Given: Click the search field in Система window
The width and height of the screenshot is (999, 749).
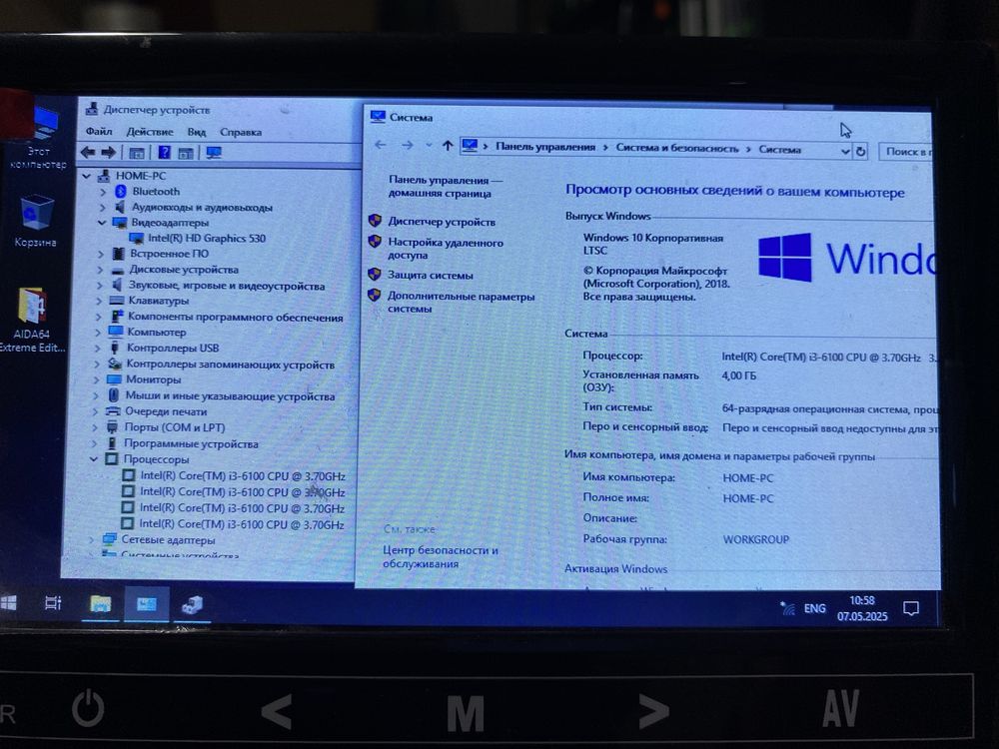Looking at the screenshot, I should click(x=905, y=152).
